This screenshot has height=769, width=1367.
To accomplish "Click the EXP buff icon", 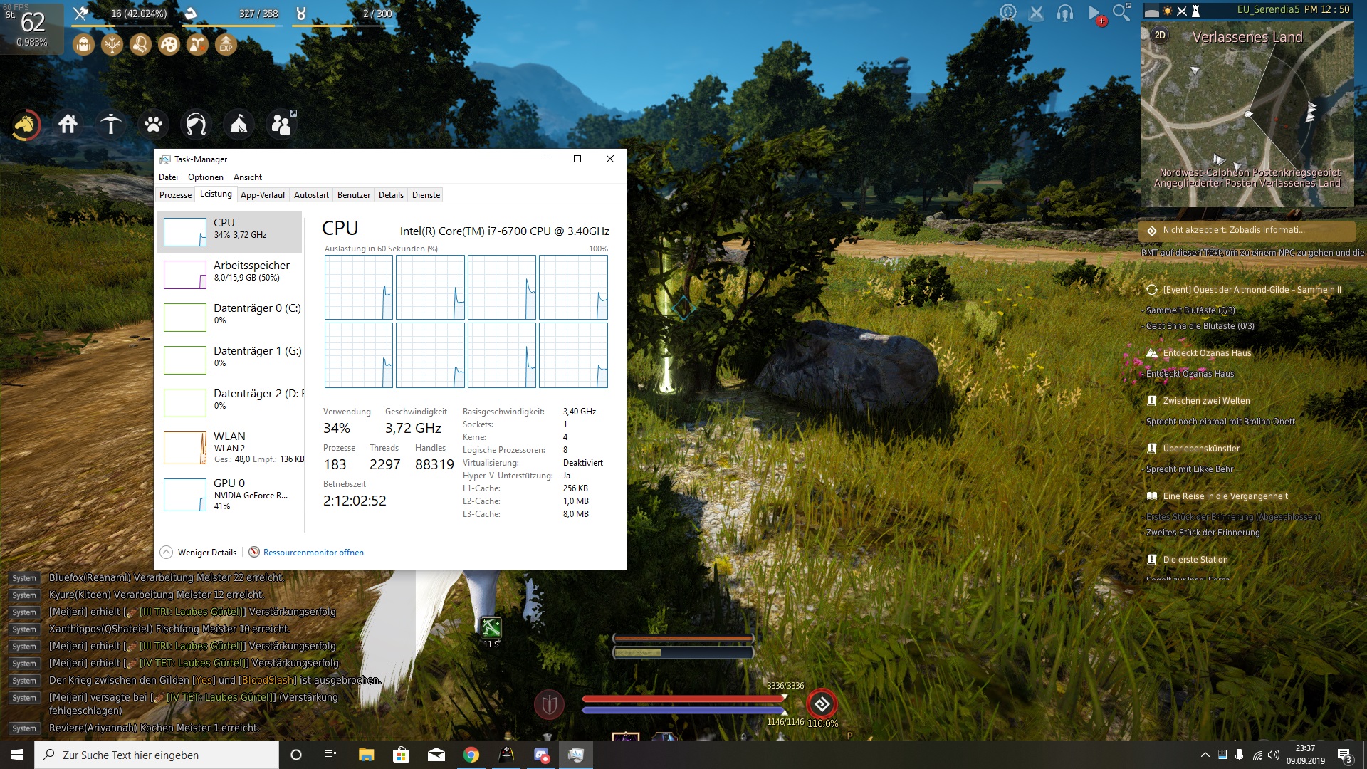I will click(226, 45).
